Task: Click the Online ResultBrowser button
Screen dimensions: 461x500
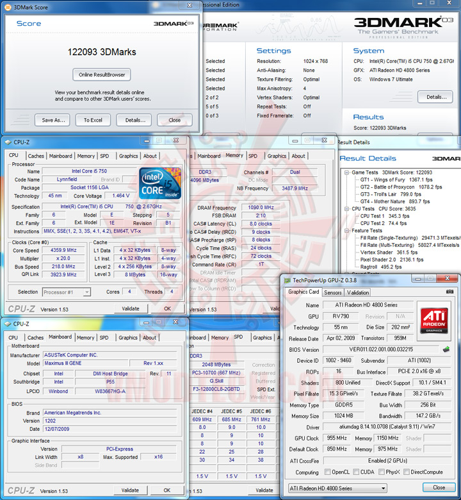Action: click(102, 74)
